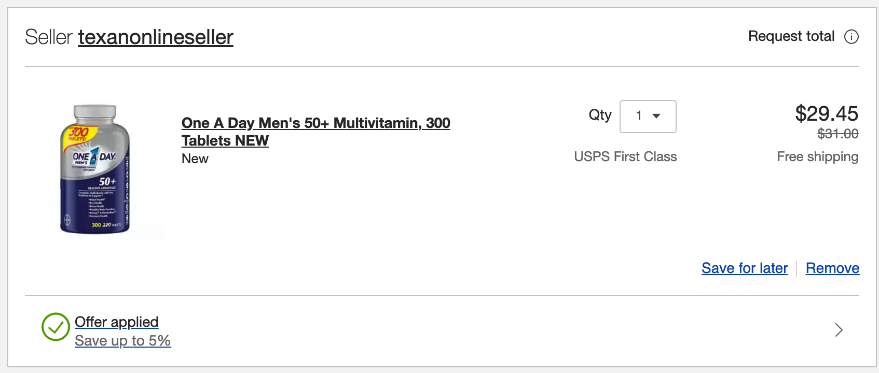This screenshot has height=373, width=879.
Task: Click the Offer applied link
Action: pyautogui.click(x=117, y=322)
